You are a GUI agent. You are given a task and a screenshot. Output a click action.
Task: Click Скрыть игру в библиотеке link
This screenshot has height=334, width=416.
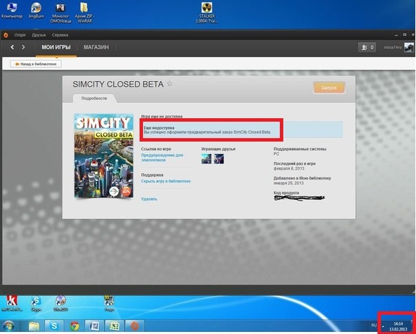pos(166,181)
